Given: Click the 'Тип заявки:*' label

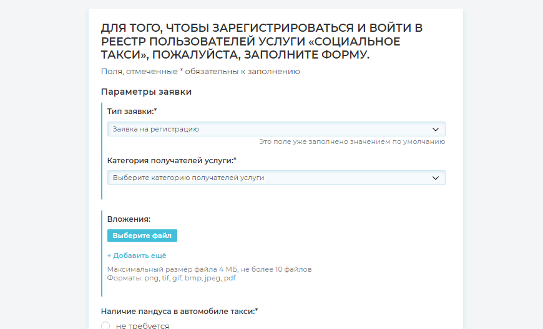Looking at the screenshot, I should click(x=132, y=112).
